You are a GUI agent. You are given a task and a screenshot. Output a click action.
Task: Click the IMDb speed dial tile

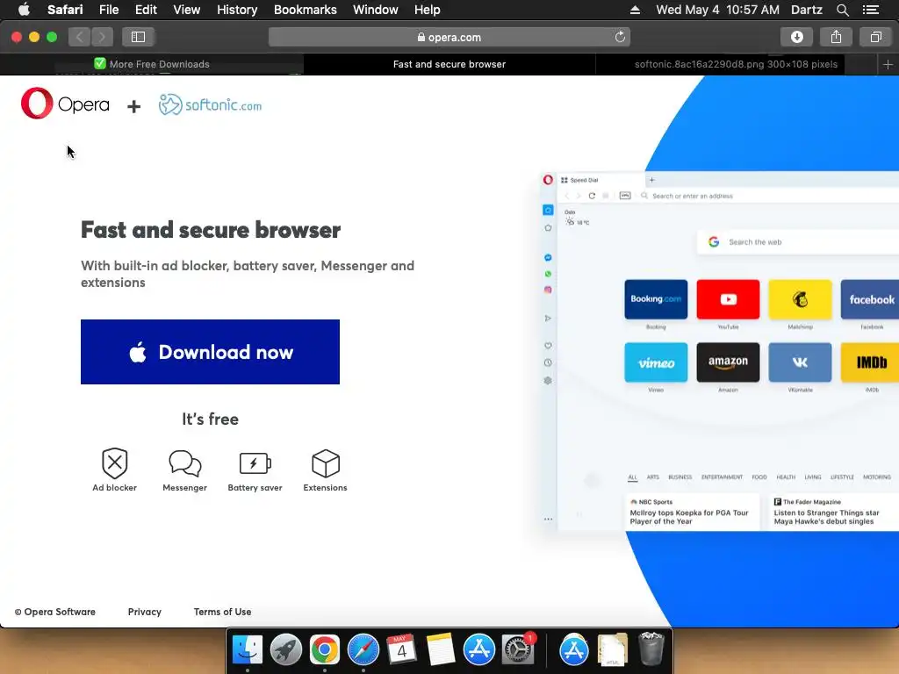[870, 362]
